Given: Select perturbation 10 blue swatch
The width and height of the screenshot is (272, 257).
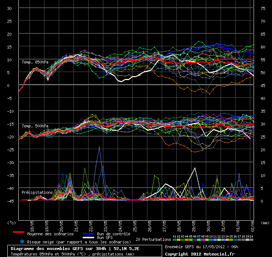Looking at the screenshot, I should coord(211,240).
